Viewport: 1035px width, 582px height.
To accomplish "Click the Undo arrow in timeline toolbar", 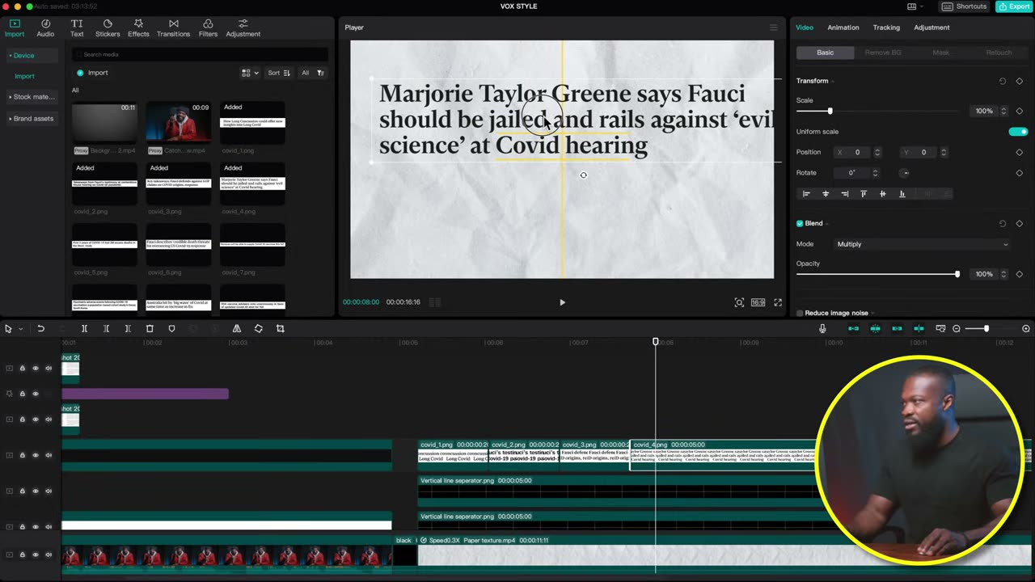I will tap(40, 329).
